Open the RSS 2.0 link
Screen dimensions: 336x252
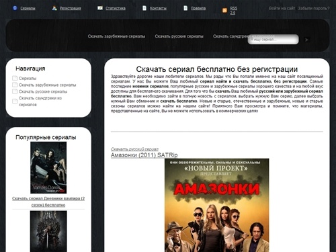point(234,10)
